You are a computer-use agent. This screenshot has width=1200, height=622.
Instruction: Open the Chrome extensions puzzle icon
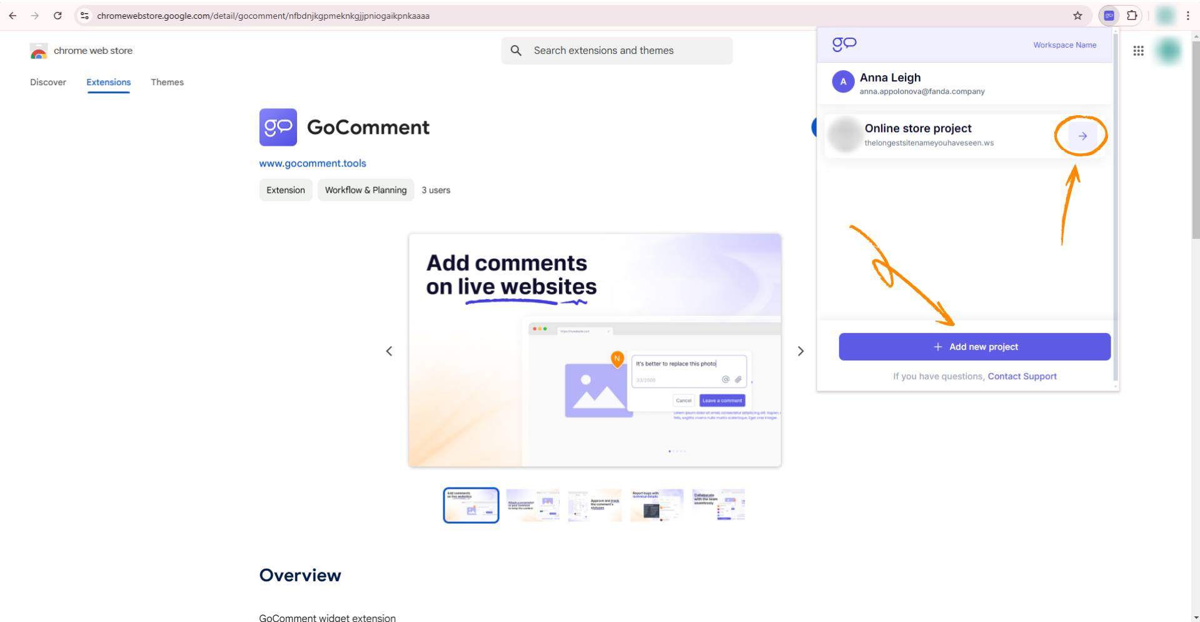tap(1132, 16)
